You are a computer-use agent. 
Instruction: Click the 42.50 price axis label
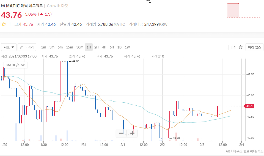coord(251,117)
